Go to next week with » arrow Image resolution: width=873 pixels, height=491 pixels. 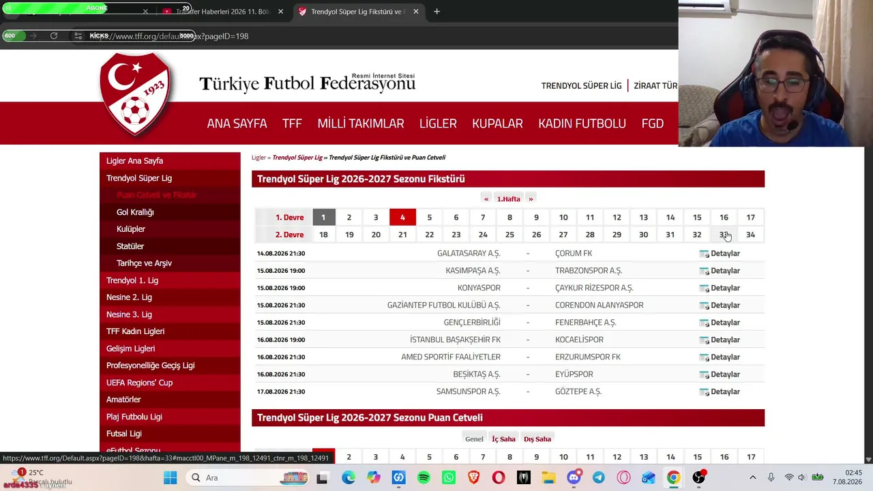coord(531,199)
